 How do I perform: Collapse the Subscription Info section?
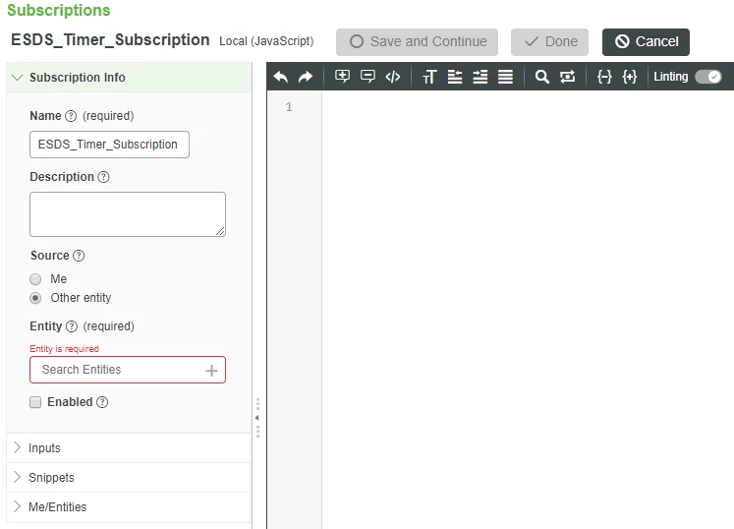tap(129, 78)
